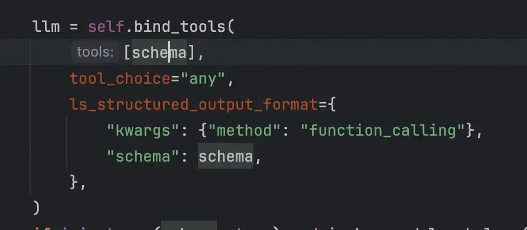This screenshot has width=527, height=230.
Task: Click the equals sign after llm
Action: (x=74, y=27)
